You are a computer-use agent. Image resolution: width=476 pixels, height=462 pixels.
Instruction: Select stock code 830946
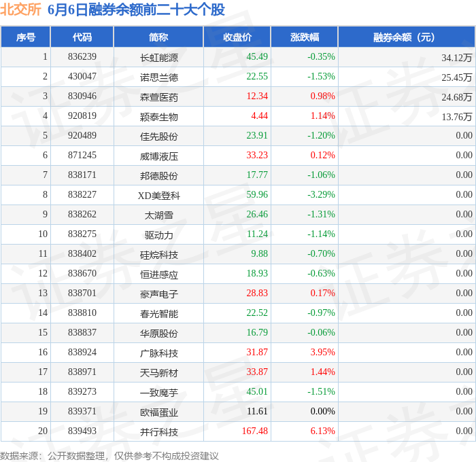coord(82,96)
